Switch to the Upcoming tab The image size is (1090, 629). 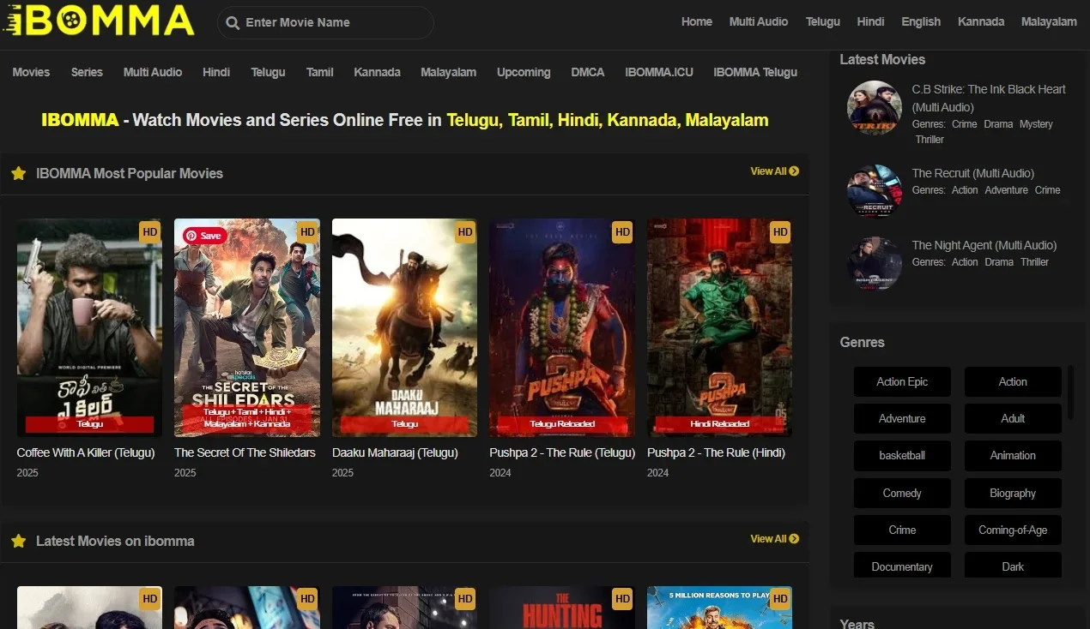524,72
